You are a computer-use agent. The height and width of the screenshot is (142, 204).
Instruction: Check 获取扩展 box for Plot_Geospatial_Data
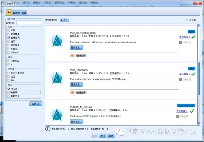point(180,43)
